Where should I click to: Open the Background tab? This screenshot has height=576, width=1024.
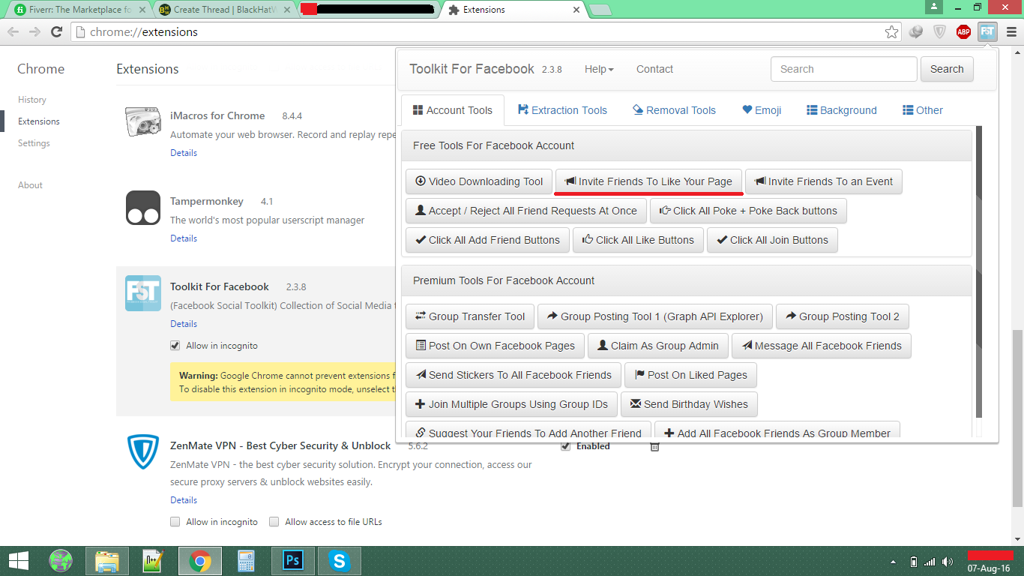click(842, 110)
